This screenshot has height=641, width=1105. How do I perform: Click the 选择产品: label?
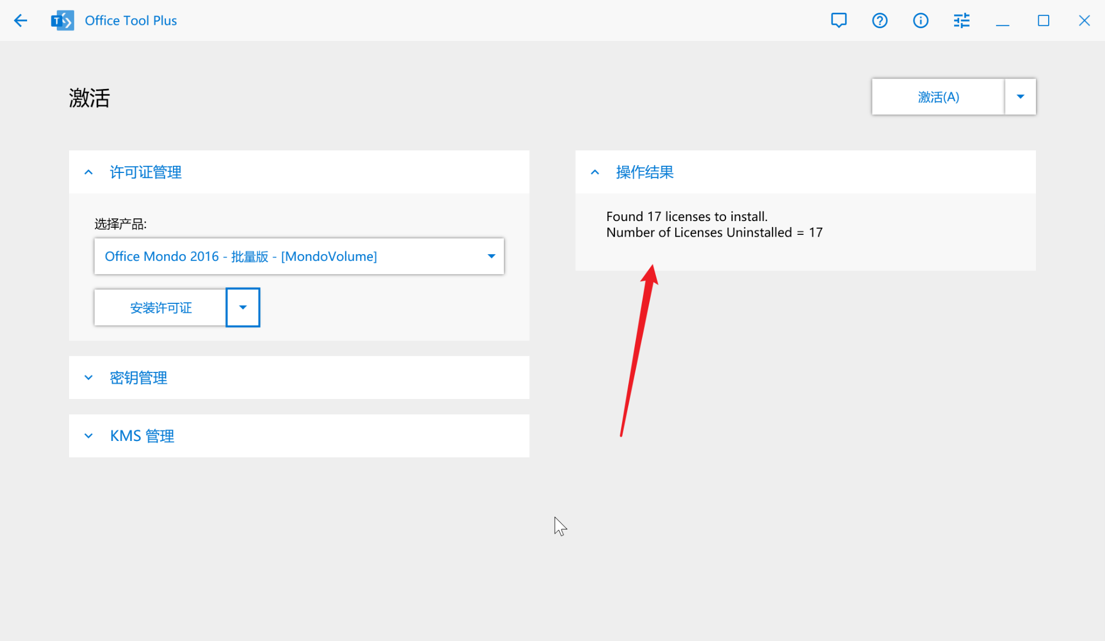(x=120, y=224)
